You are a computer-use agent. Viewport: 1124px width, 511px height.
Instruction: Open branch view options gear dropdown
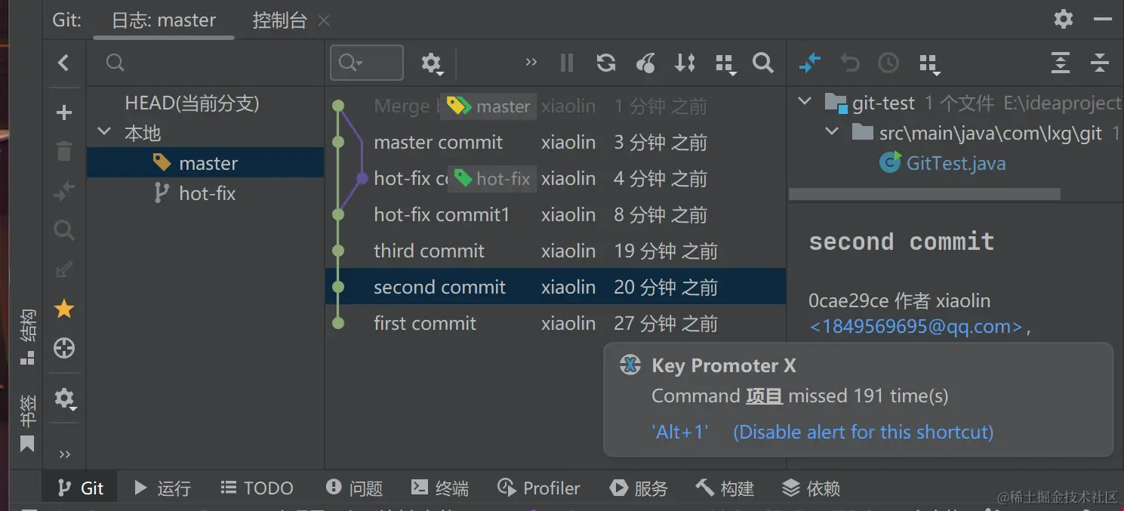point(65,399)
